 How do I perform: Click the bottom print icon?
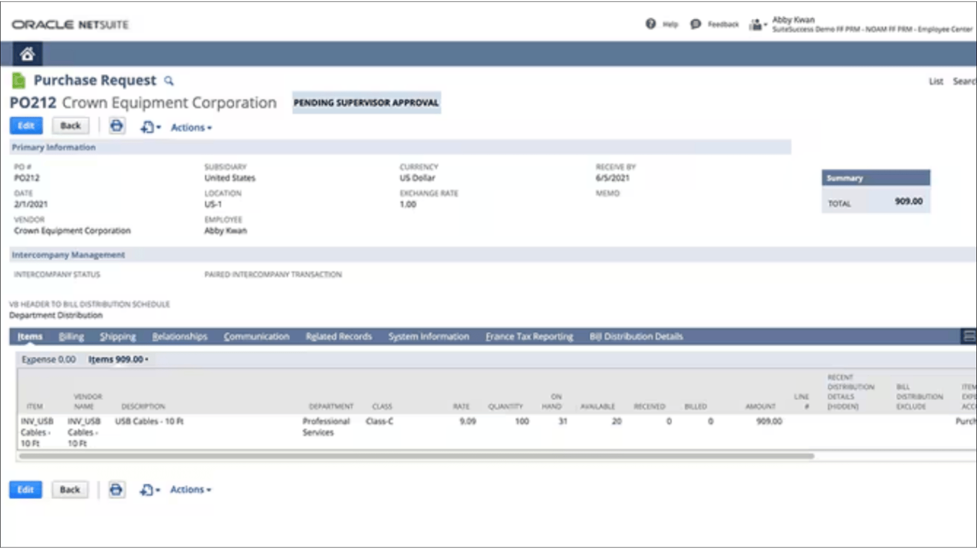[116, 490]
